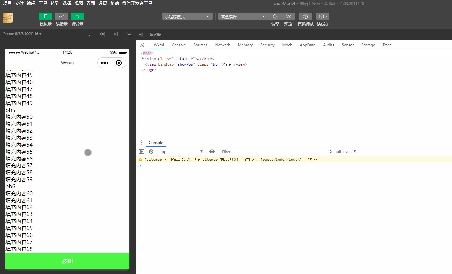Toggle the 调试器 debugger panel button
This screenshot has width=452, height=274.
77,16
